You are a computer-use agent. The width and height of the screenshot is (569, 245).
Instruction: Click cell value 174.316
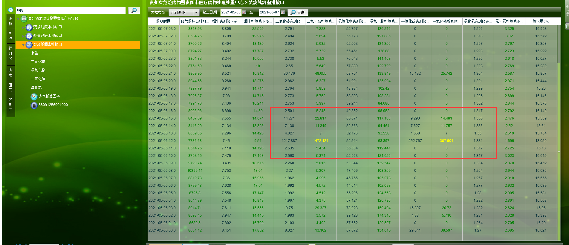tap(384, 215)
